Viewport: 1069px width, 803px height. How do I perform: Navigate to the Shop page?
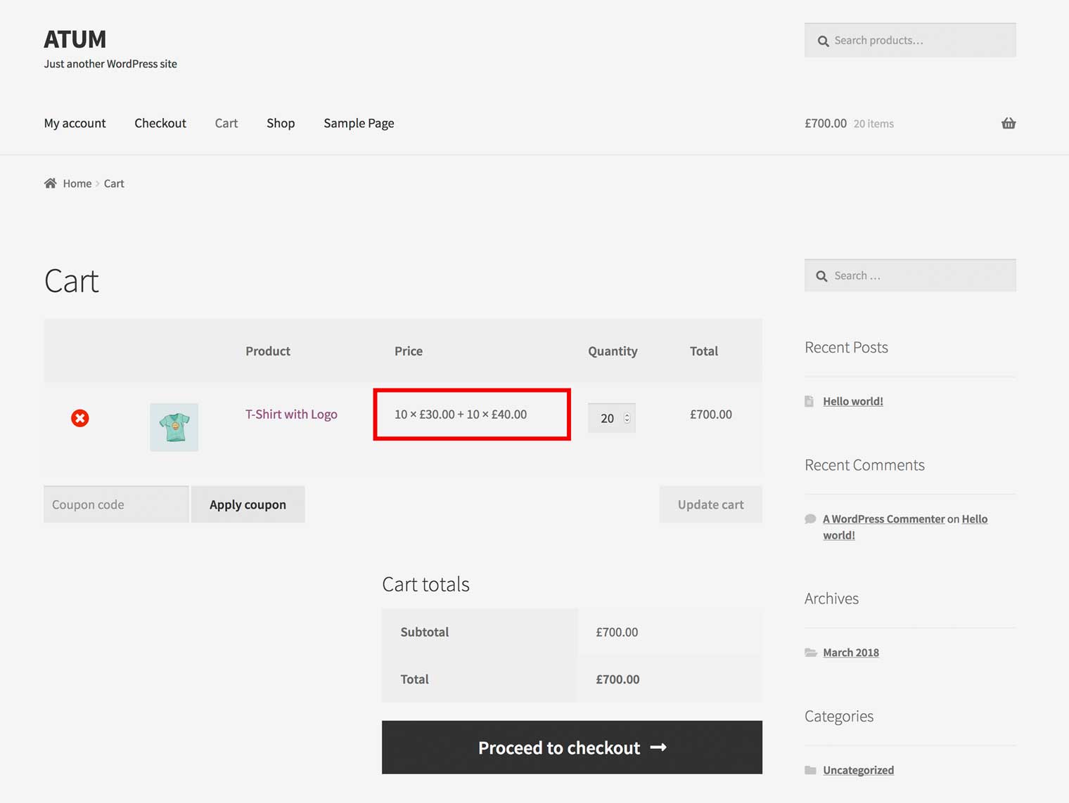(x=281, y=124)
